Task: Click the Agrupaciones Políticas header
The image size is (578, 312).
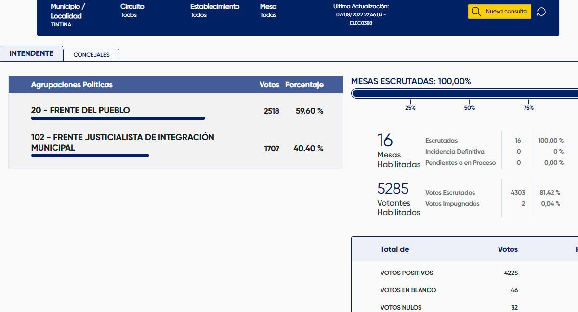Action: pyautogui.click(x=72, y=85)
